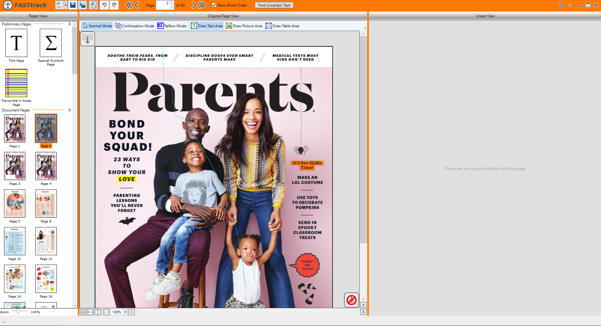Click the Pages View zoom slider handle
601x326 pixels.
point(18,311)
